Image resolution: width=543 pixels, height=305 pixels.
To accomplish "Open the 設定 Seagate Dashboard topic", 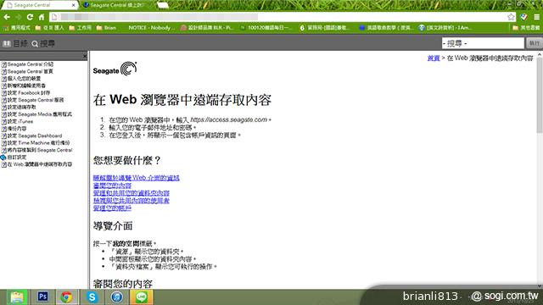I will point(35,136).
